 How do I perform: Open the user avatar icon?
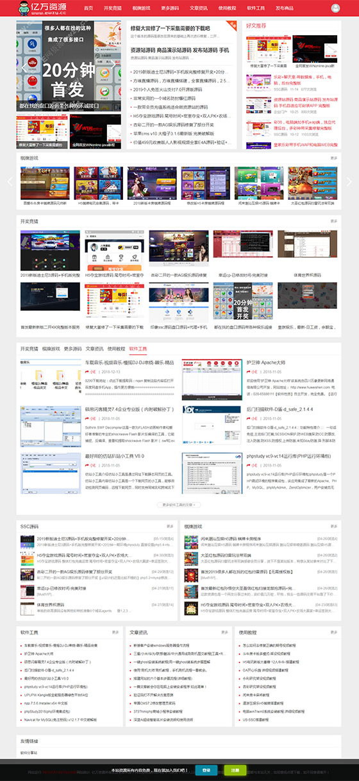[x=336, y=8]
